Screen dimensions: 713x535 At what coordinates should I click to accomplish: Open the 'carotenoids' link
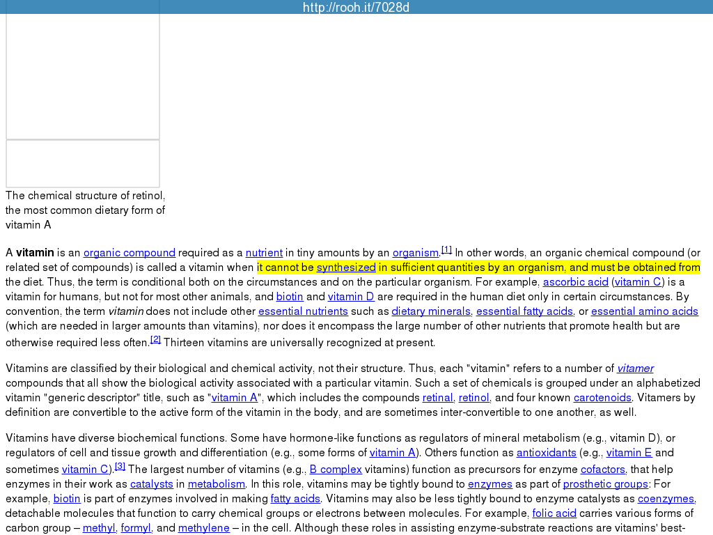click(602, 398)
